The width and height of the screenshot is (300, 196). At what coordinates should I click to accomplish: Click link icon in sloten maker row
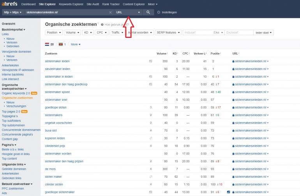click(151, 176)
